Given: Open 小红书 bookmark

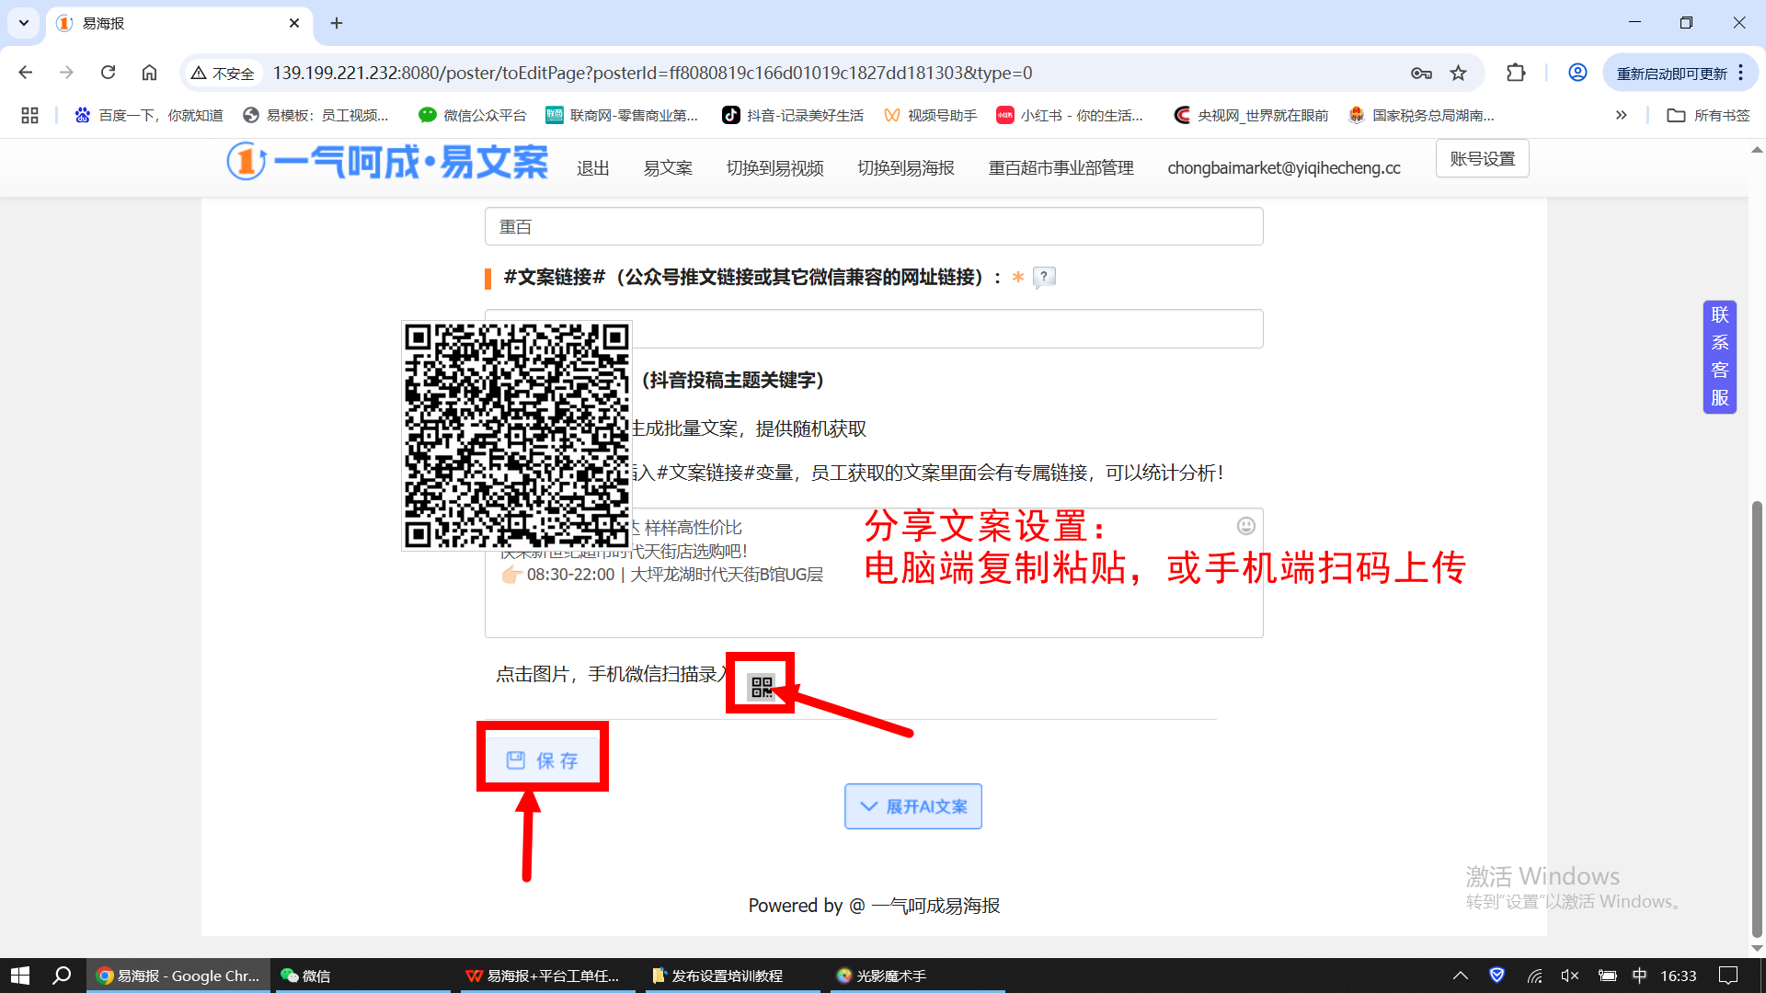Looking at the screenshot, I should [x=1070, y=115].
